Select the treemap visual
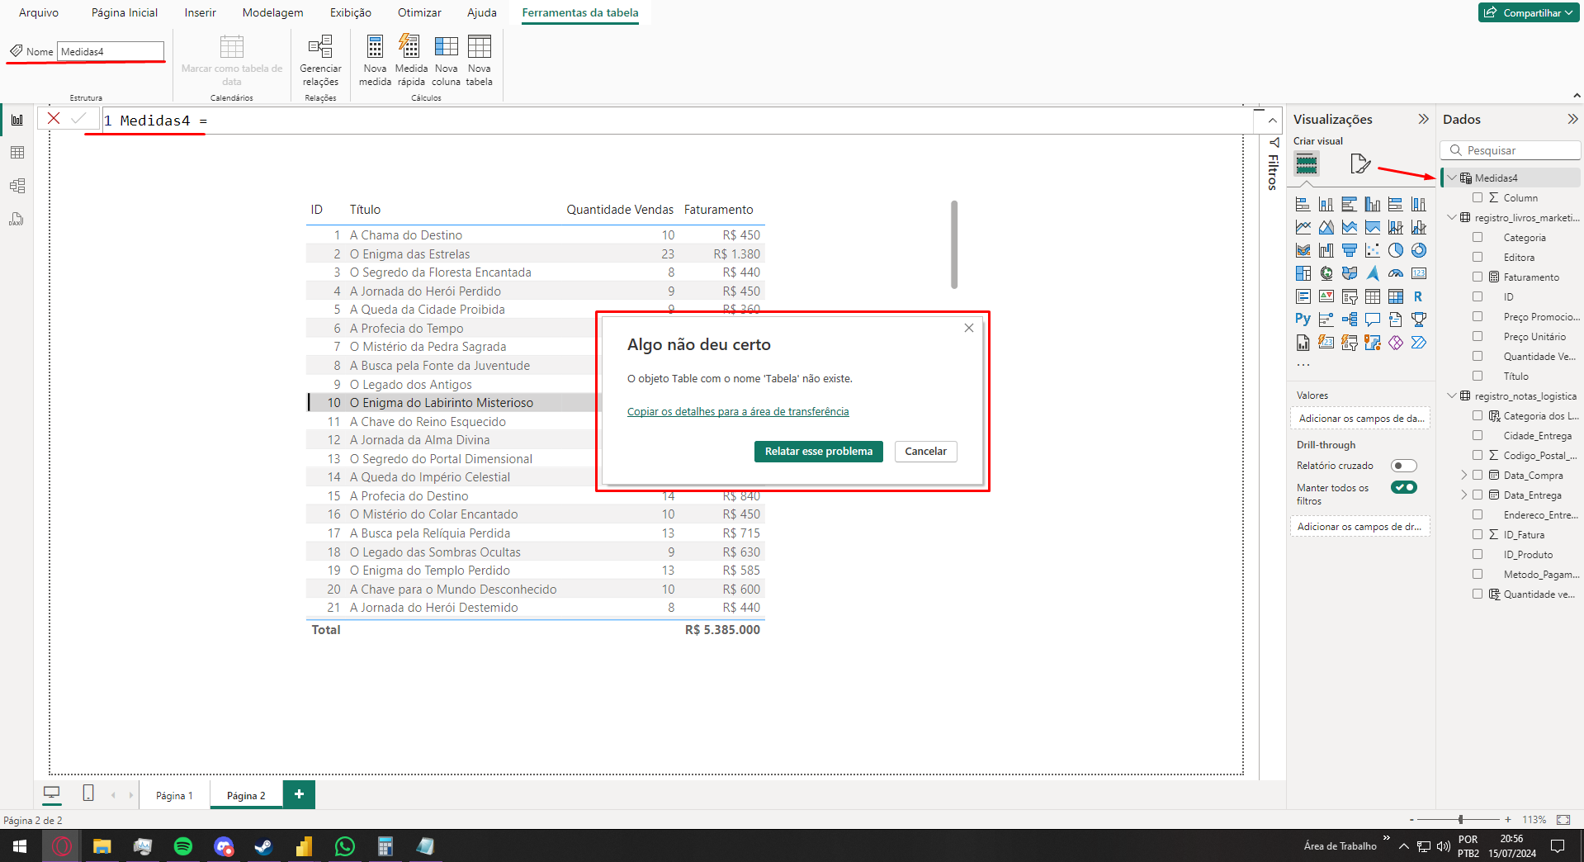This screenshot has width=1584, height=862. pyautogui.click(x=1303, y=273)
